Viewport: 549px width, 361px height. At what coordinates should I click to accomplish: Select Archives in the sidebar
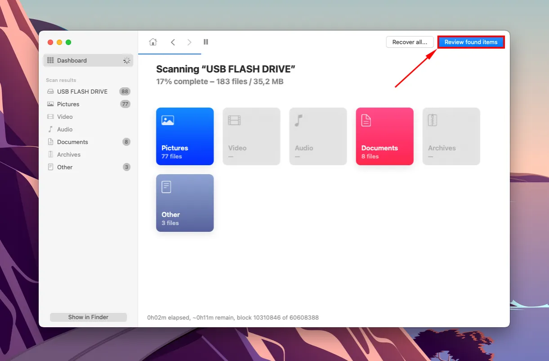click(69, 154)
